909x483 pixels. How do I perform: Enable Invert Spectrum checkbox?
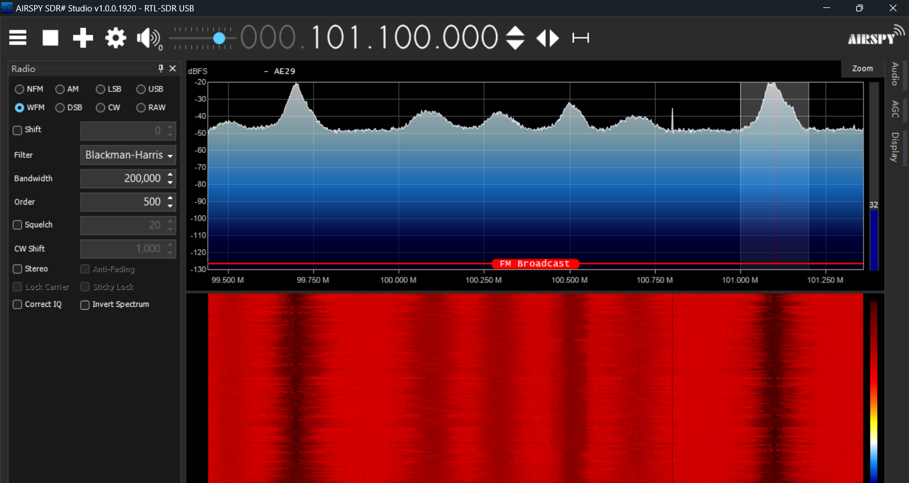click(x=85, y=305)
